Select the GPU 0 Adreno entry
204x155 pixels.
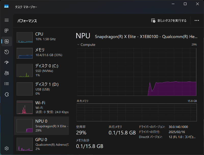coord(42,144)
